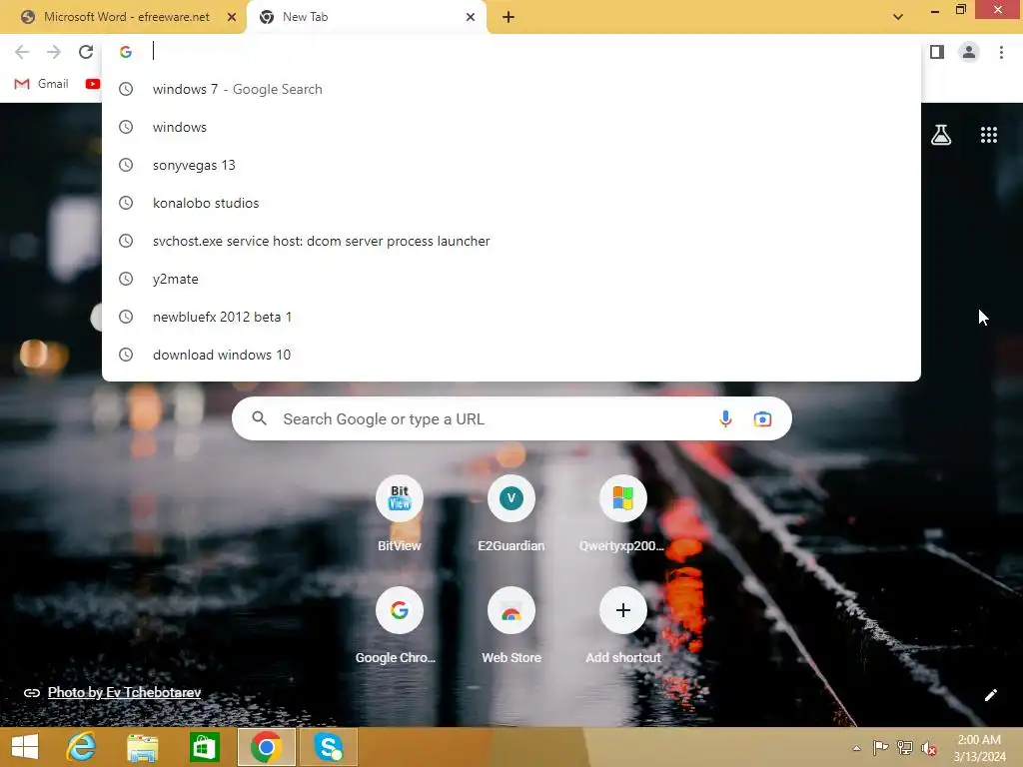Open the YouTube bookmark icon
This screenshot has width=1023, height=767.
click(93, 84)
